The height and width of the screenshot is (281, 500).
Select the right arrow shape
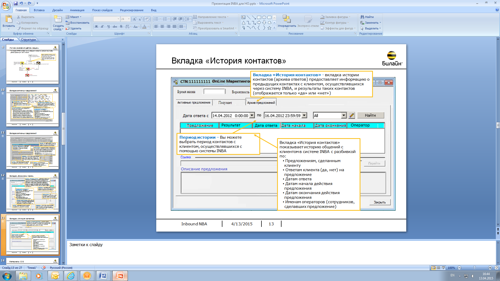click(259, 23)
